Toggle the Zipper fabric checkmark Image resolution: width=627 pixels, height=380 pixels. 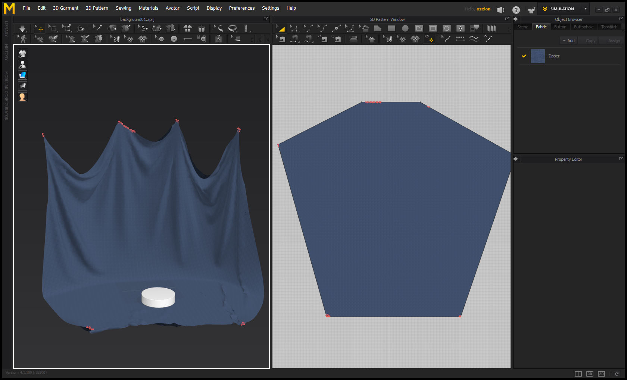pyautogui.click(x=524, y=56)
